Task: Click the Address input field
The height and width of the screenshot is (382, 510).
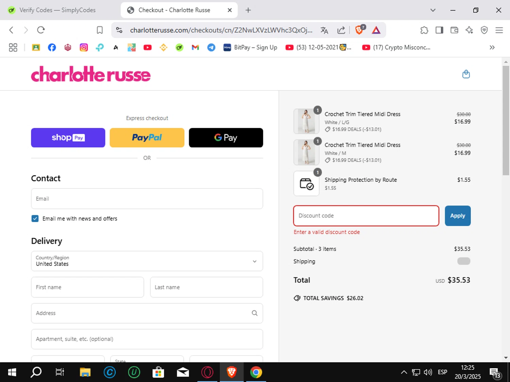Action: (147, 313)
